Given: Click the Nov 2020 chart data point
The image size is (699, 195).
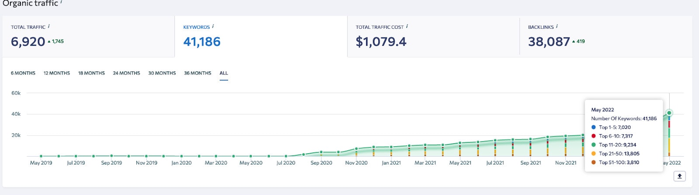Looking at the screenshot, I should [x=356, y=149].
